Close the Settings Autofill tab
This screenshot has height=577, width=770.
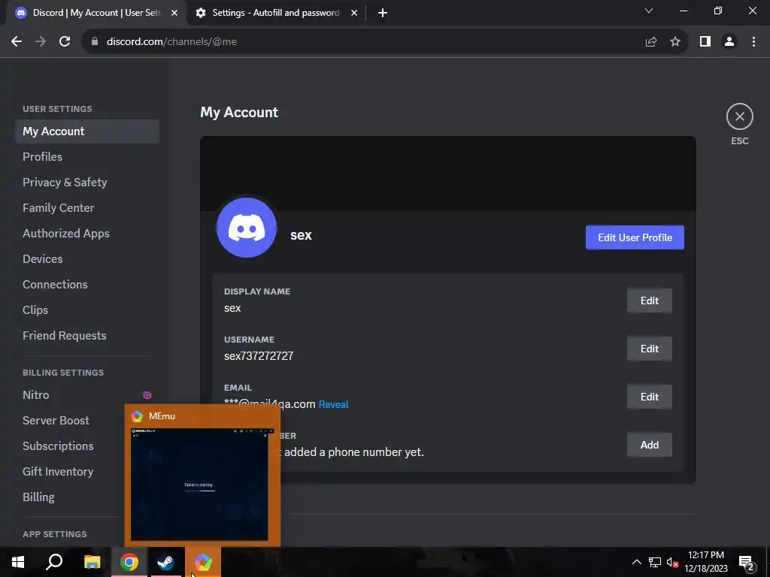[354, 13]
